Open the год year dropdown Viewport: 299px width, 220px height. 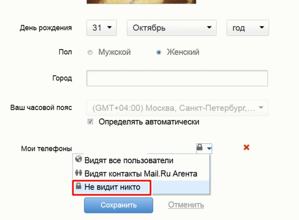pos(248,28)
